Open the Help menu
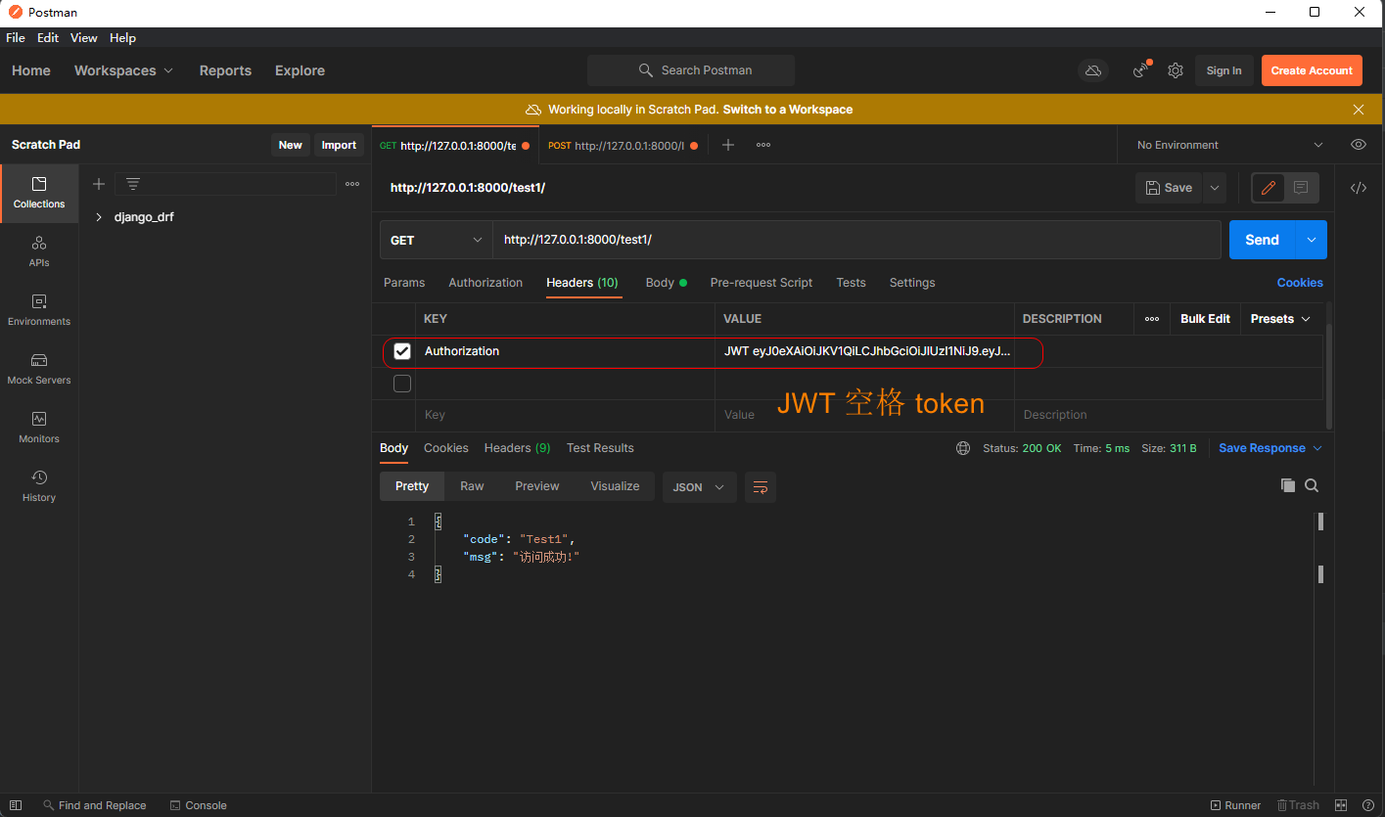This screenshot has height=817, width=1385. coord(123,38)
